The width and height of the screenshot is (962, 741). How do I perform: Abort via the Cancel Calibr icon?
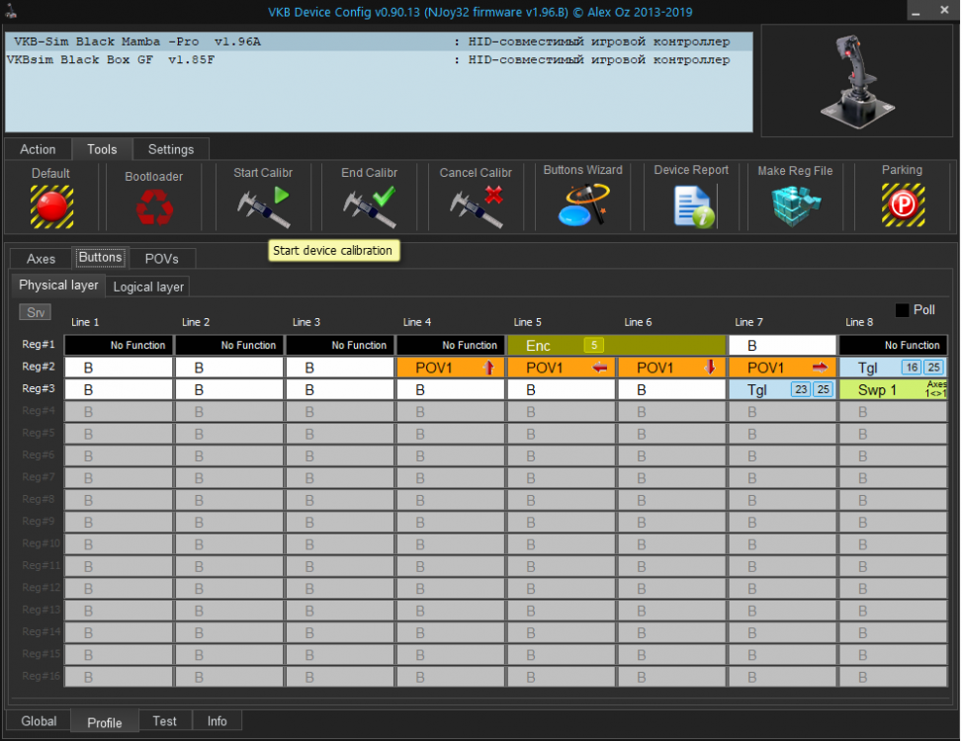pyautogui.click(x=476, y=206)
